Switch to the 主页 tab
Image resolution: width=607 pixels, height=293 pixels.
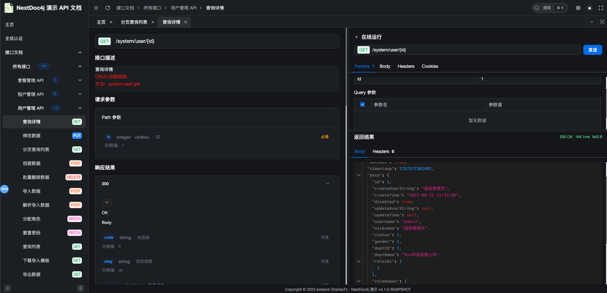[x=101, y=22]
